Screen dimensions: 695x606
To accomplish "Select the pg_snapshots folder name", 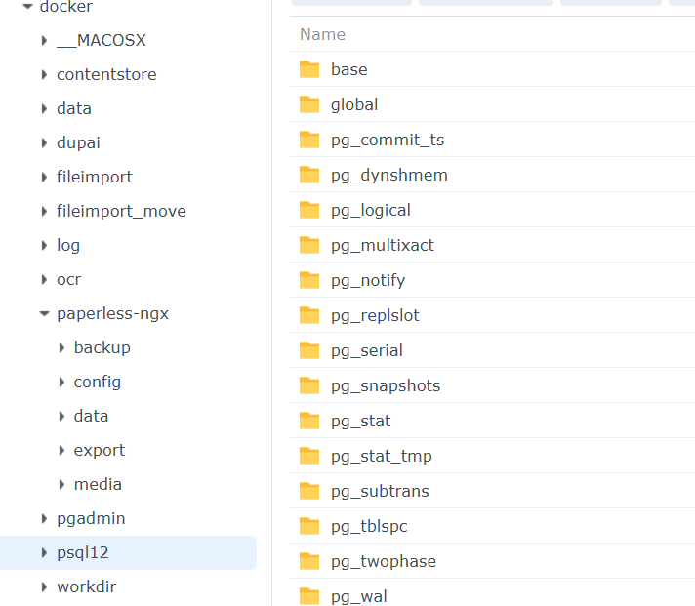I will pos(387,385).
